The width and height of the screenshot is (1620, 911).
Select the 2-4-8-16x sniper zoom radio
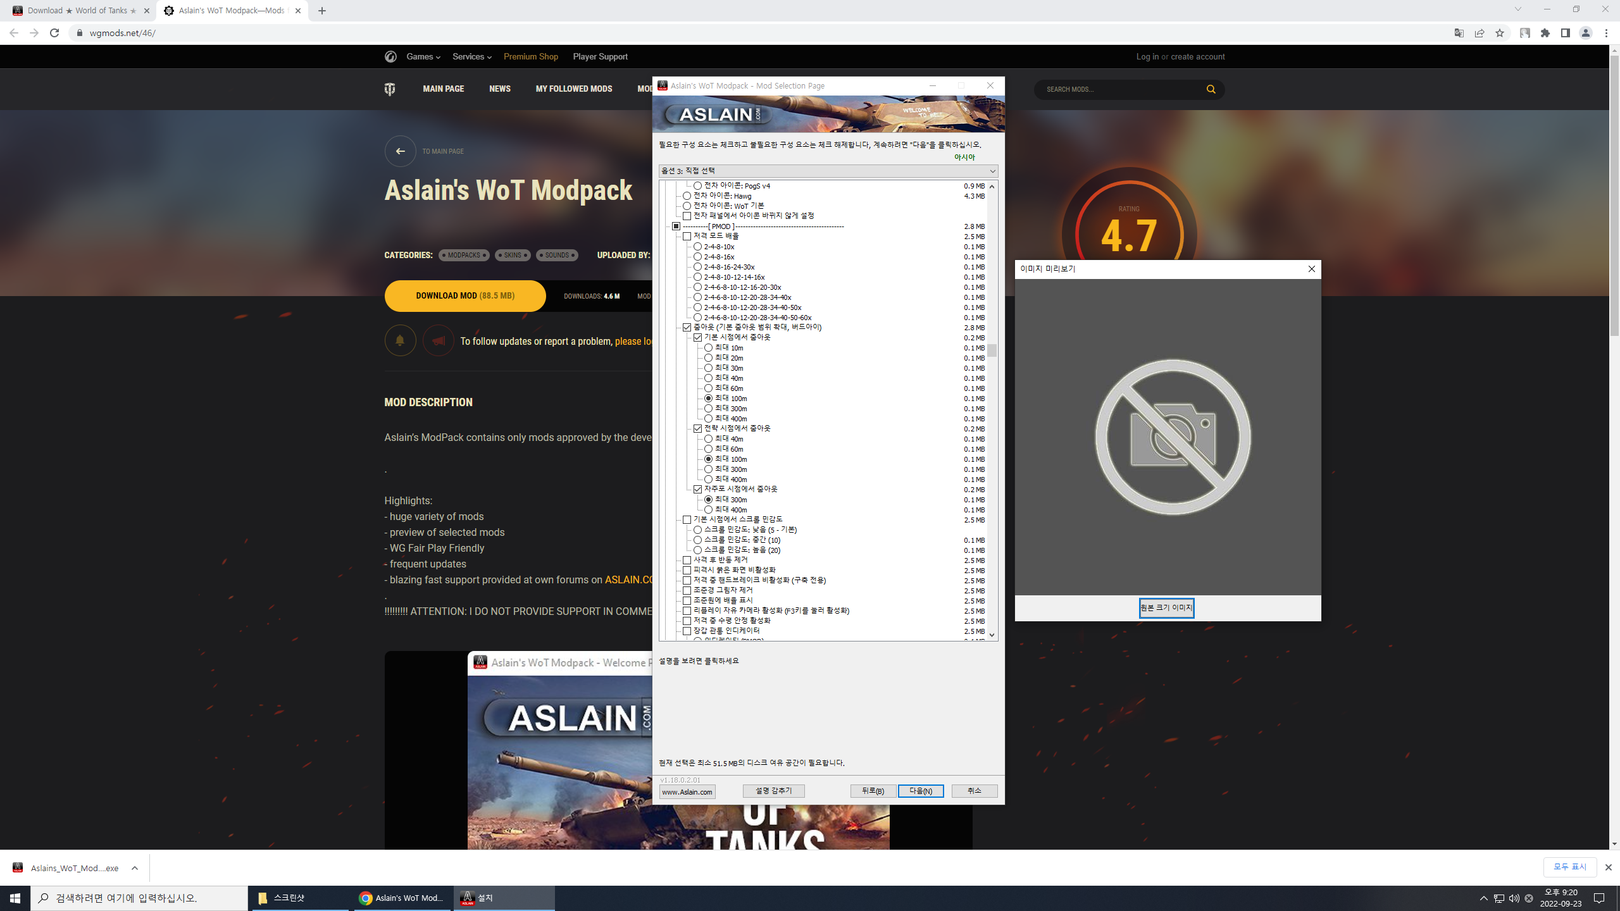697,257
